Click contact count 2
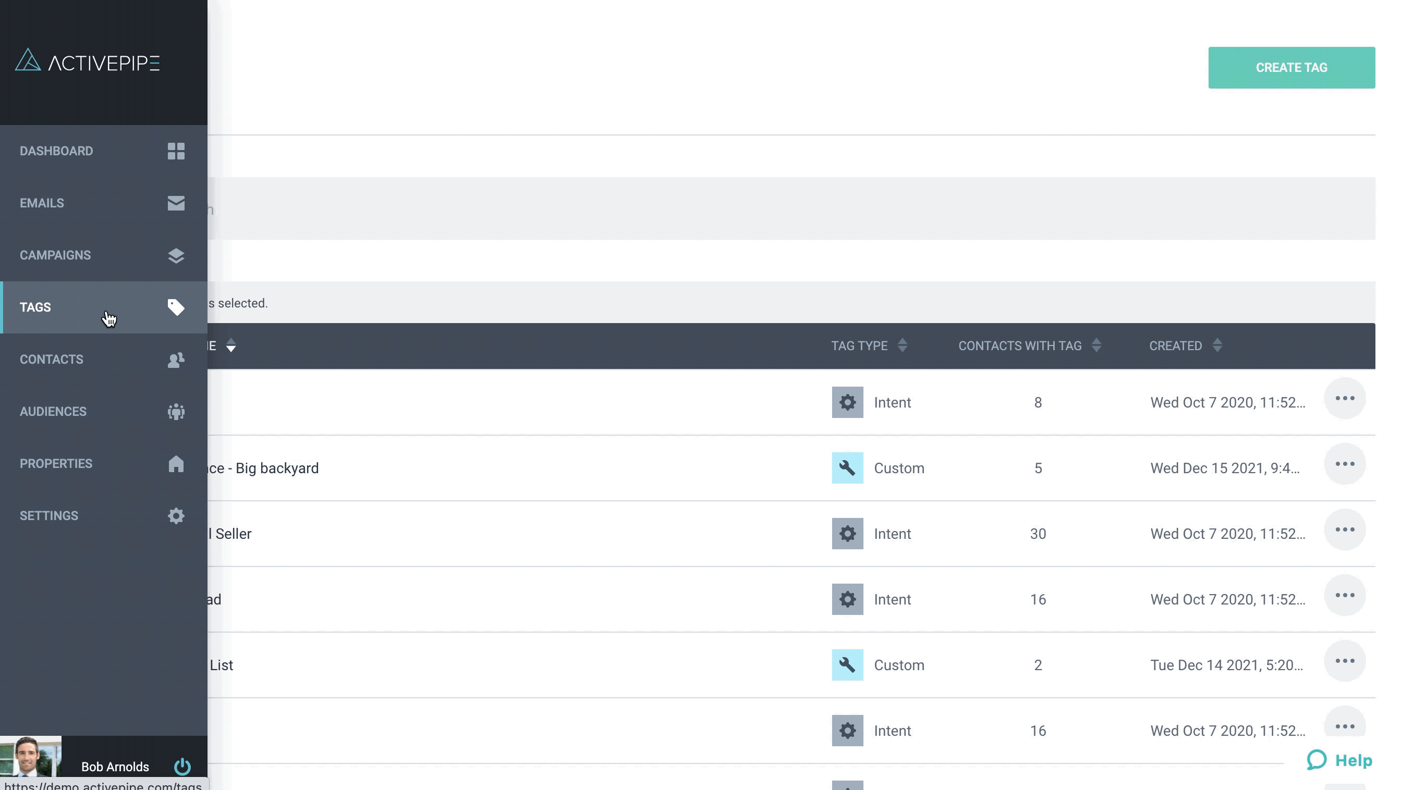Screen dimensions: 1414x790 click(1038, 665)
